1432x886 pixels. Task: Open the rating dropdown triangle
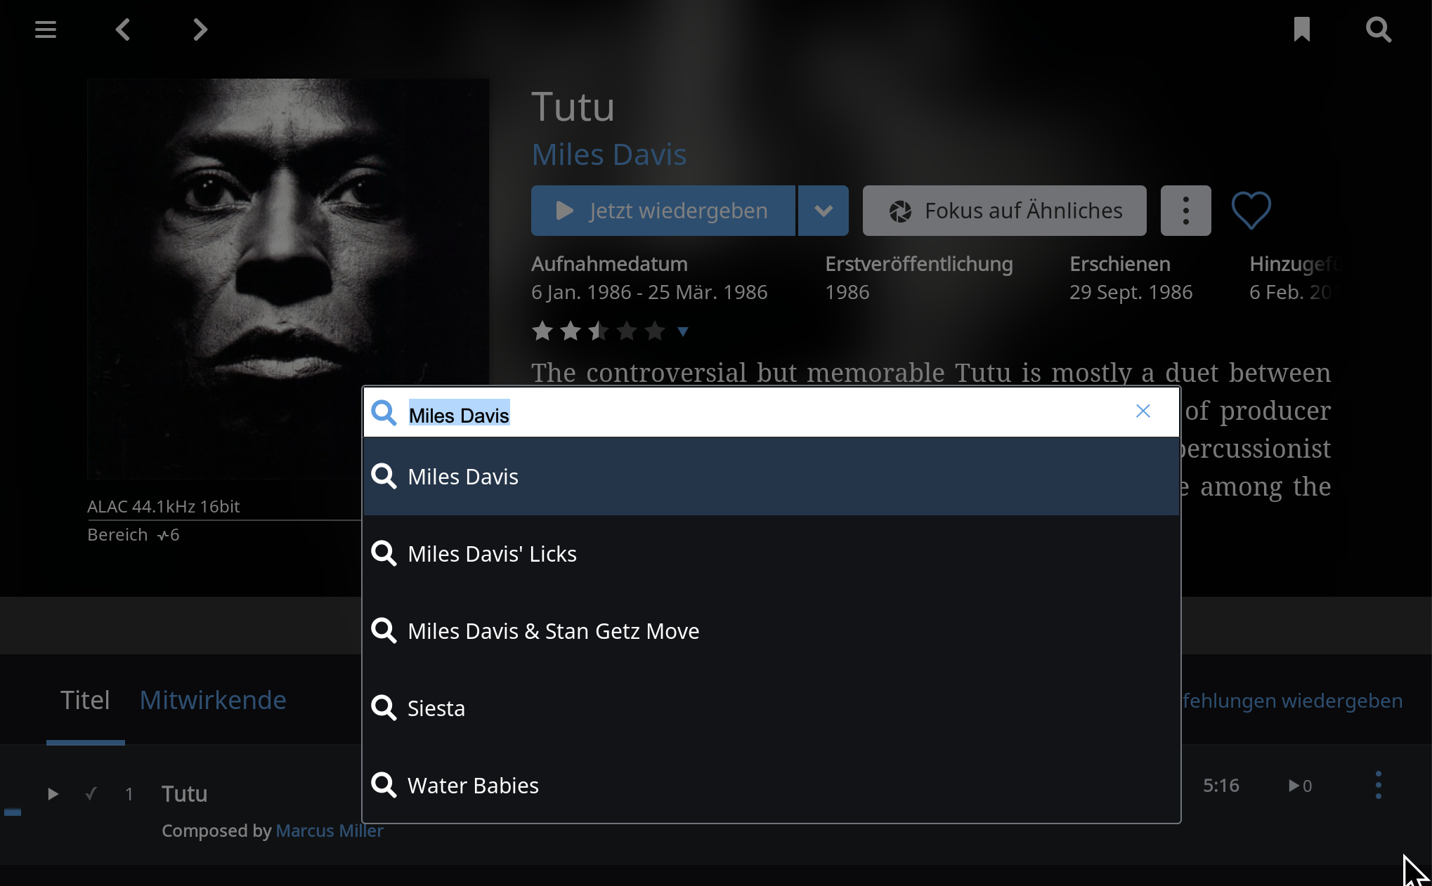pos(683,331)
